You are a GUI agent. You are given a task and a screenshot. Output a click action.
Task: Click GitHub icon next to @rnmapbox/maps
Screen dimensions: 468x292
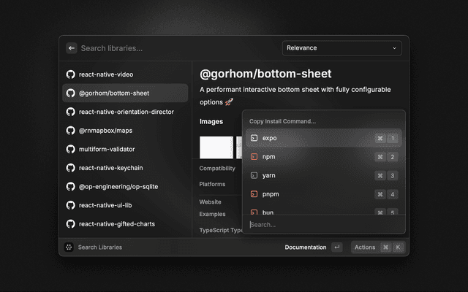point(71,131)
